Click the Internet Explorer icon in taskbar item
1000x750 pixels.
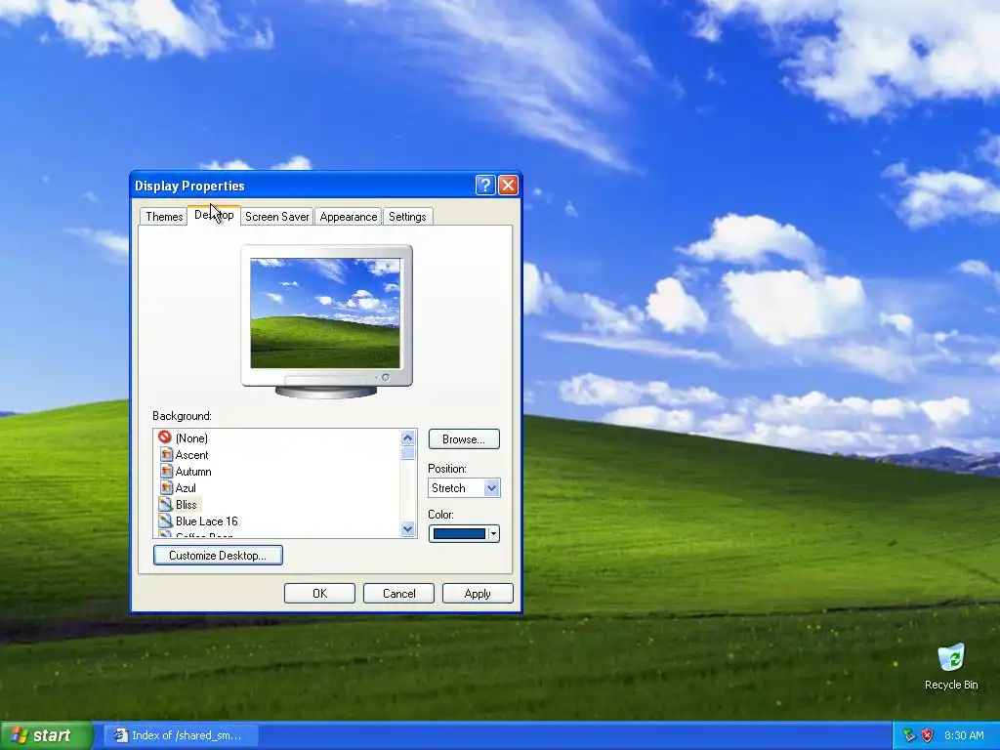click(x=120, y=735)
